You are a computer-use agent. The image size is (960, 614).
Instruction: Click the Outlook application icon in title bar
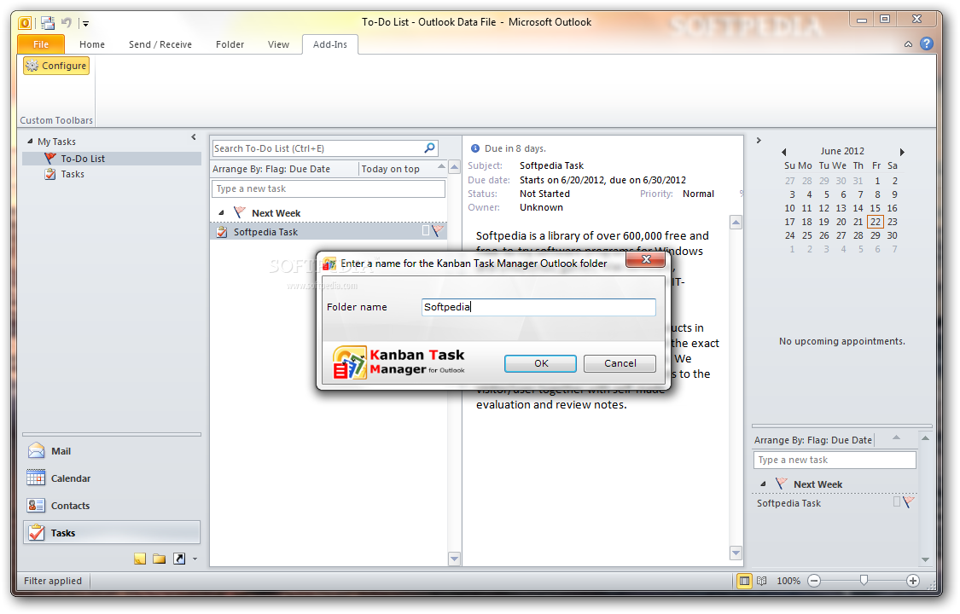pyautogui.click(x=25, y=23)
